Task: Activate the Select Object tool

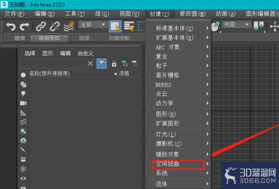Action: click(115, 26)
